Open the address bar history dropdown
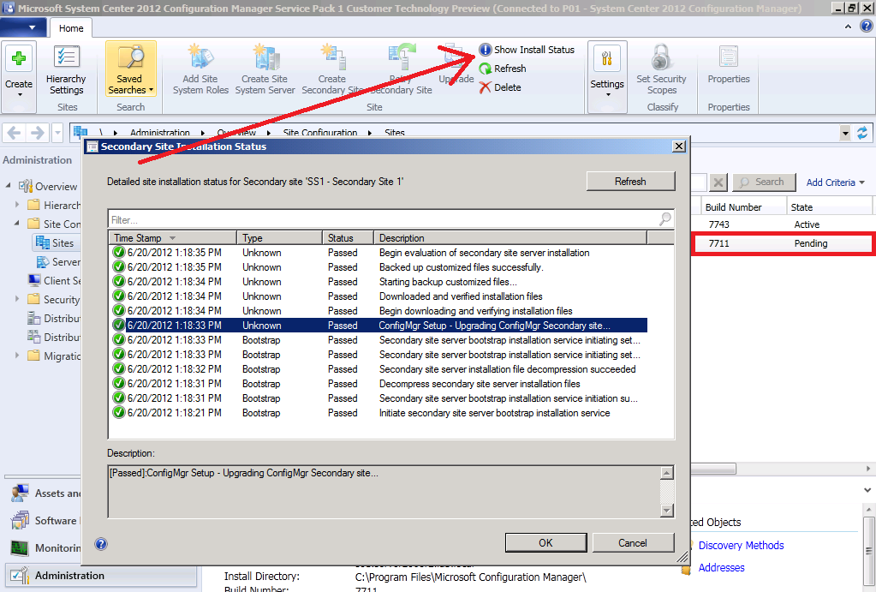This screenshot has width=876, height=592. 845,133
